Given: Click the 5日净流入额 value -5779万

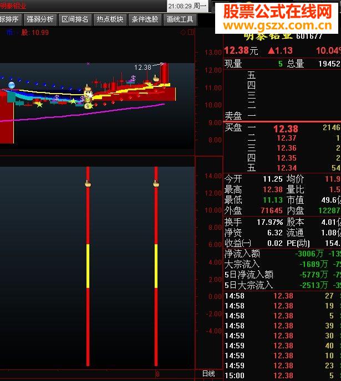Looking at the screenshot, I should 314,275.
